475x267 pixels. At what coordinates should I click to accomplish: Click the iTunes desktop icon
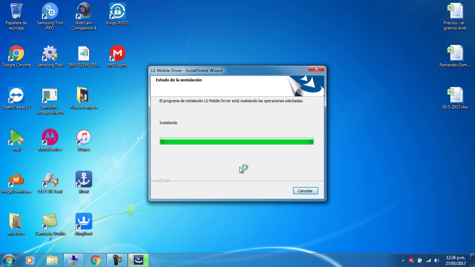[x=84, y=141]
